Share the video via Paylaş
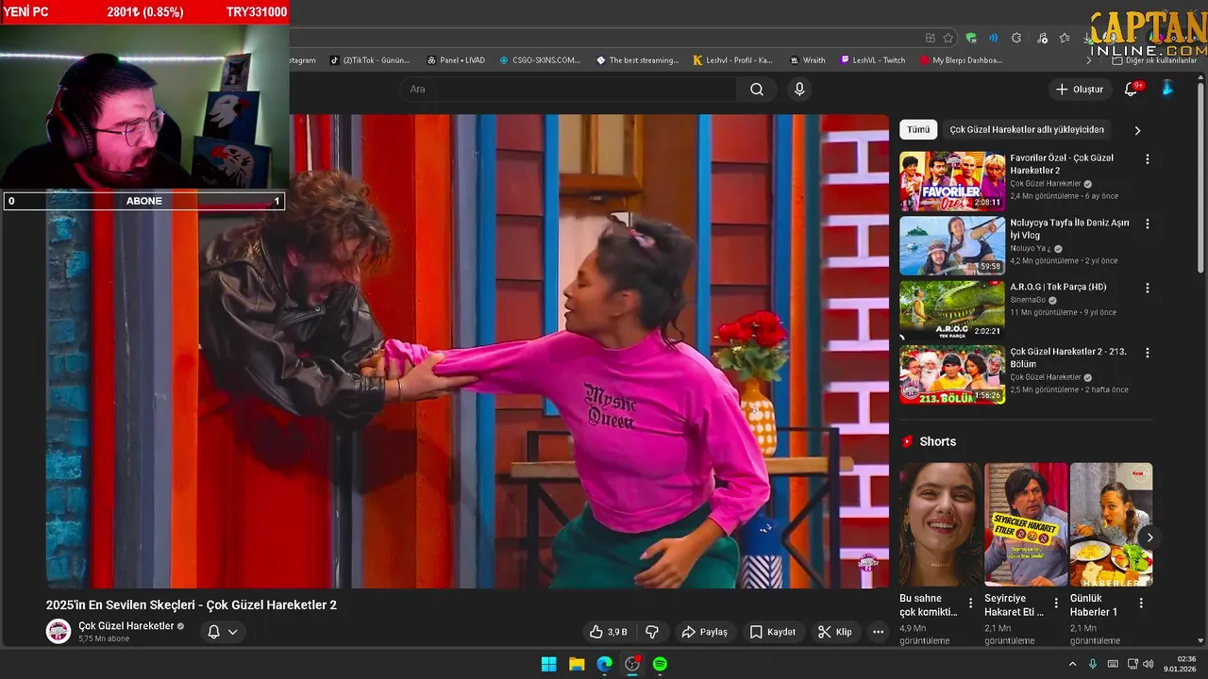Screen dimensions: 1208x679 pos(704,632)
